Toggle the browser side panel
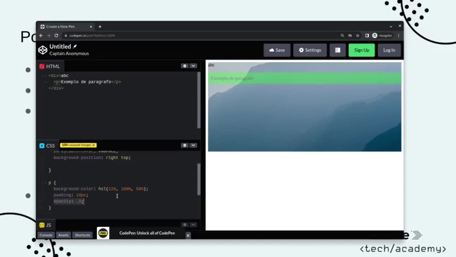The height and width of the screenshot is (257, 456). point(367,36)
